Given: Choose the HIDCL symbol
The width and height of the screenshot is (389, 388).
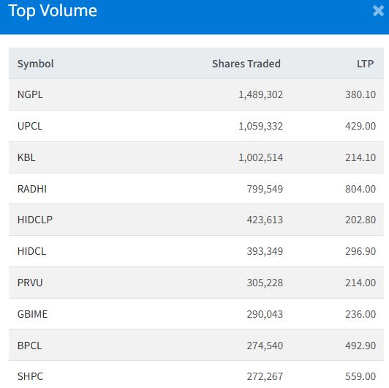Looking at the screenshot, I should [x=31, y=251].
